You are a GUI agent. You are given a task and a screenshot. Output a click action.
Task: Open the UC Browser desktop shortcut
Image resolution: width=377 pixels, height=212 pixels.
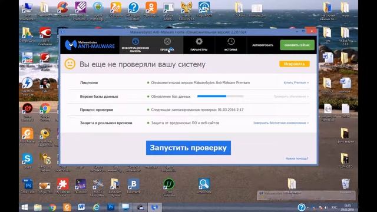pyautogui.click(x=115, y=9)
